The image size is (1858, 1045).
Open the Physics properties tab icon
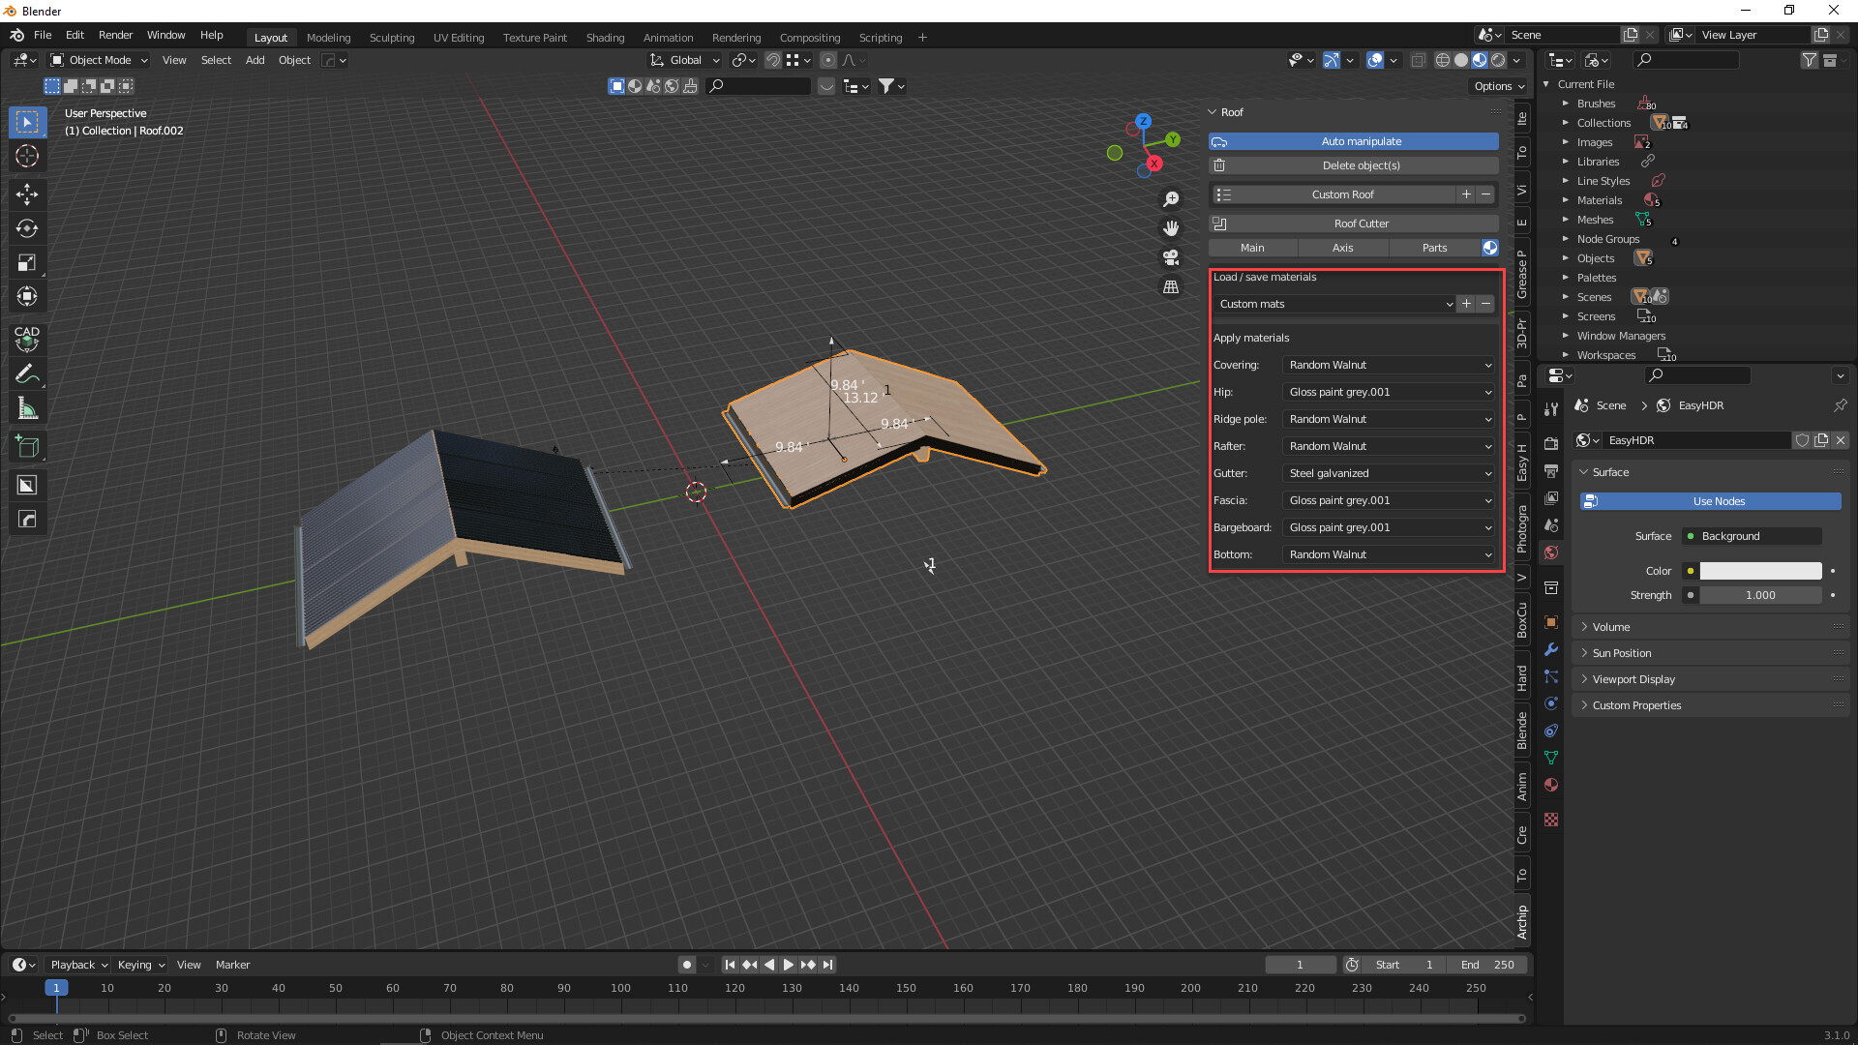coord(1551,703)
